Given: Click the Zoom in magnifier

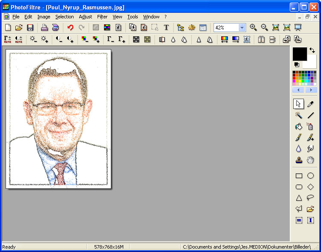Looking at the screenshot, I should 253,28.
